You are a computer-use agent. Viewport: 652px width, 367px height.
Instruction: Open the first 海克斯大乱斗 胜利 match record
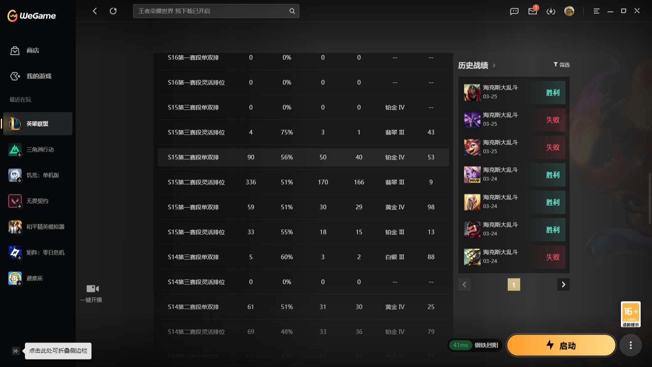(x=514, y=92)
